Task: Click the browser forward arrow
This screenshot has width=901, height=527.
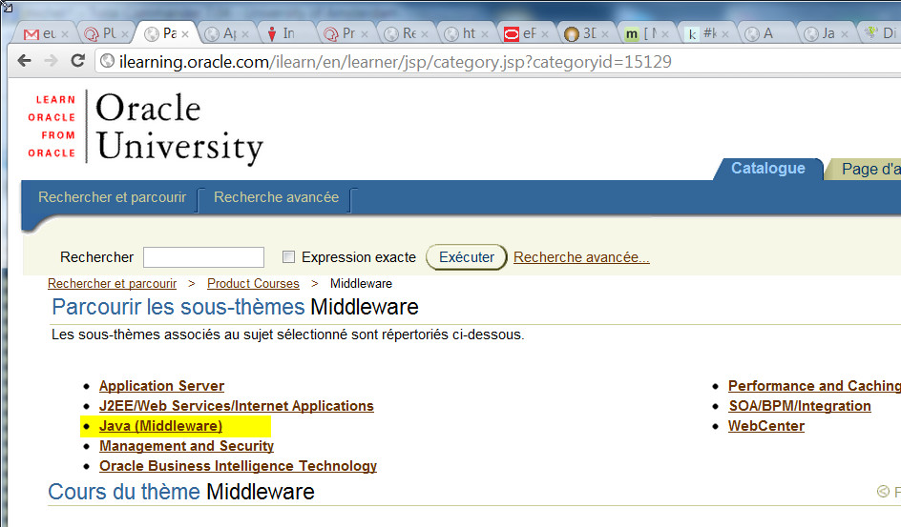Action: coord(51,61)
